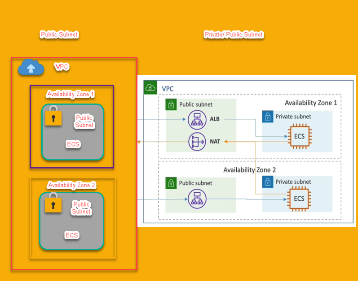This screenshot has width=358, height=281.
Task: Select the ECS chip icon in Availability Zone 1
Action: click(299, 136)
